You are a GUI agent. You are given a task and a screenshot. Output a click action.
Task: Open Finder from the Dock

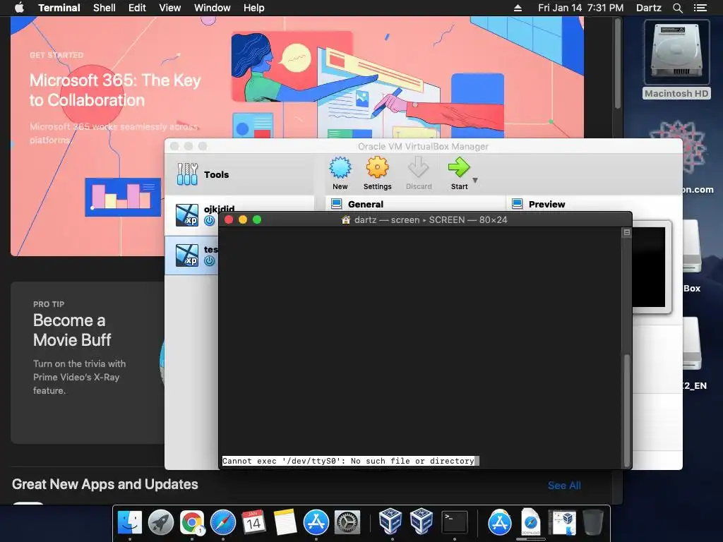tap(130, 523)
